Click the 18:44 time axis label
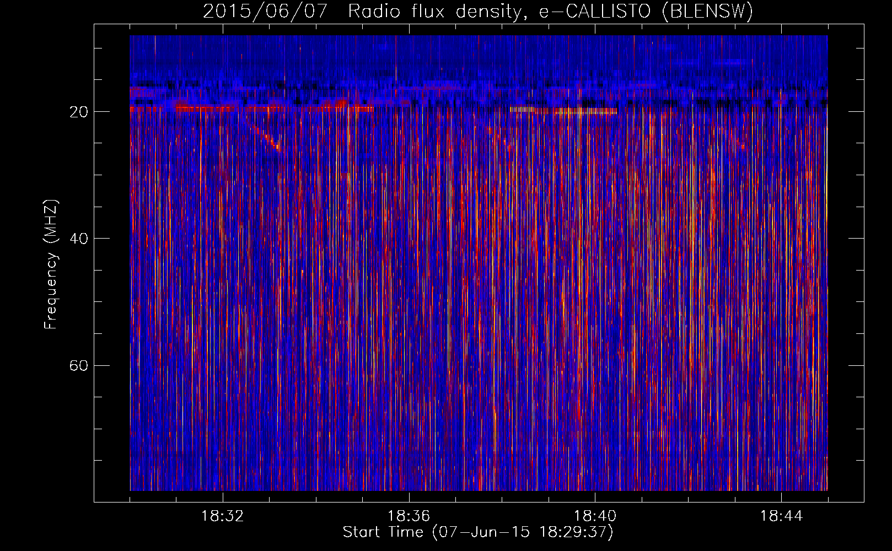The width and height of the screenshot is (892, 551). (x=781, y=516)
